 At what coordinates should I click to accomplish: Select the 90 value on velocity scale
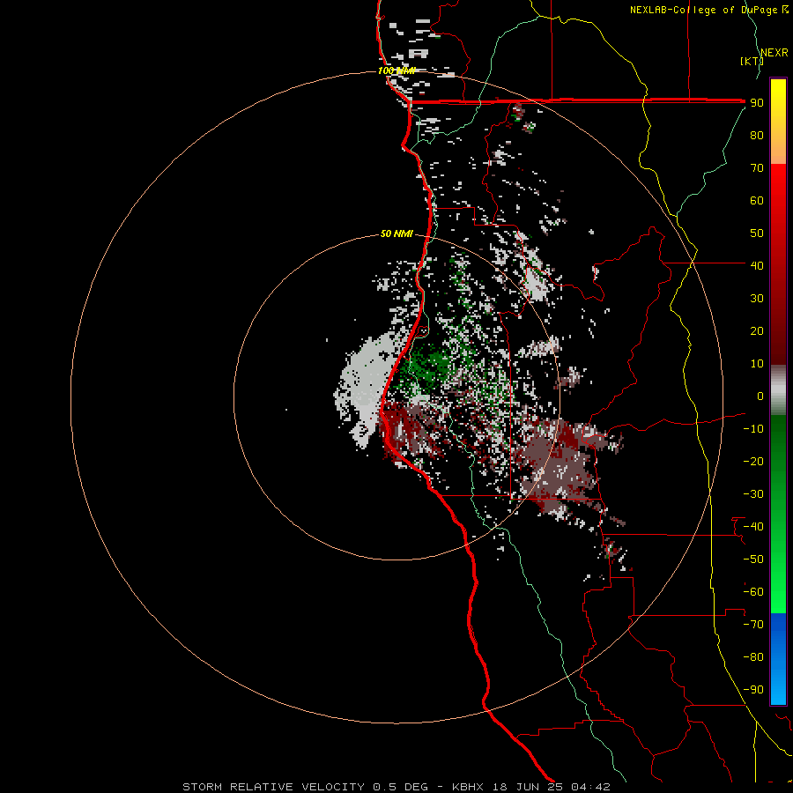[x=757, y=103]
